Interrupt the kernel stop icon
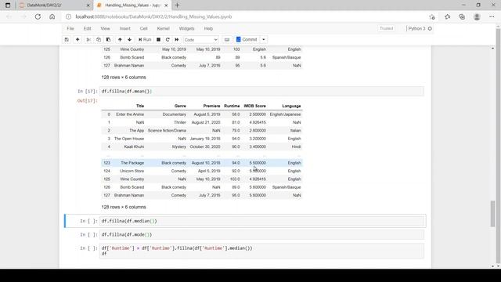This screenshot has height=282, width=501. pyautogui.click(x=158, y=40)
